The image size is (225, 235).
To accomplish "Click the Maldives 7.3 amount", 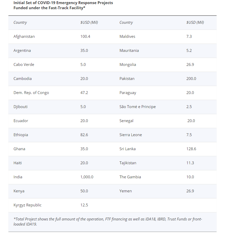I will click(x=189, y=37).
